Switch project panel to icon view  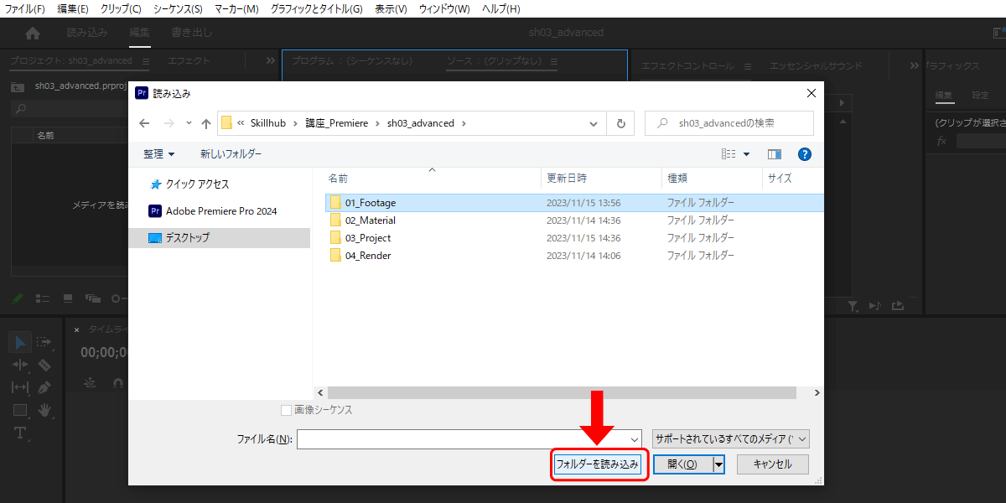[68, 298]
